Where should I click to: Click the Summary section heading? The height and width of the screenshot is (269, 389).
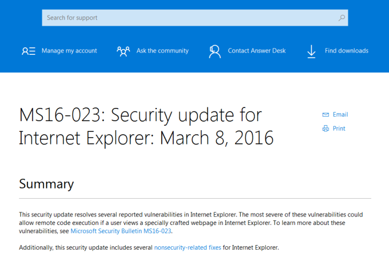click(46, 184)
